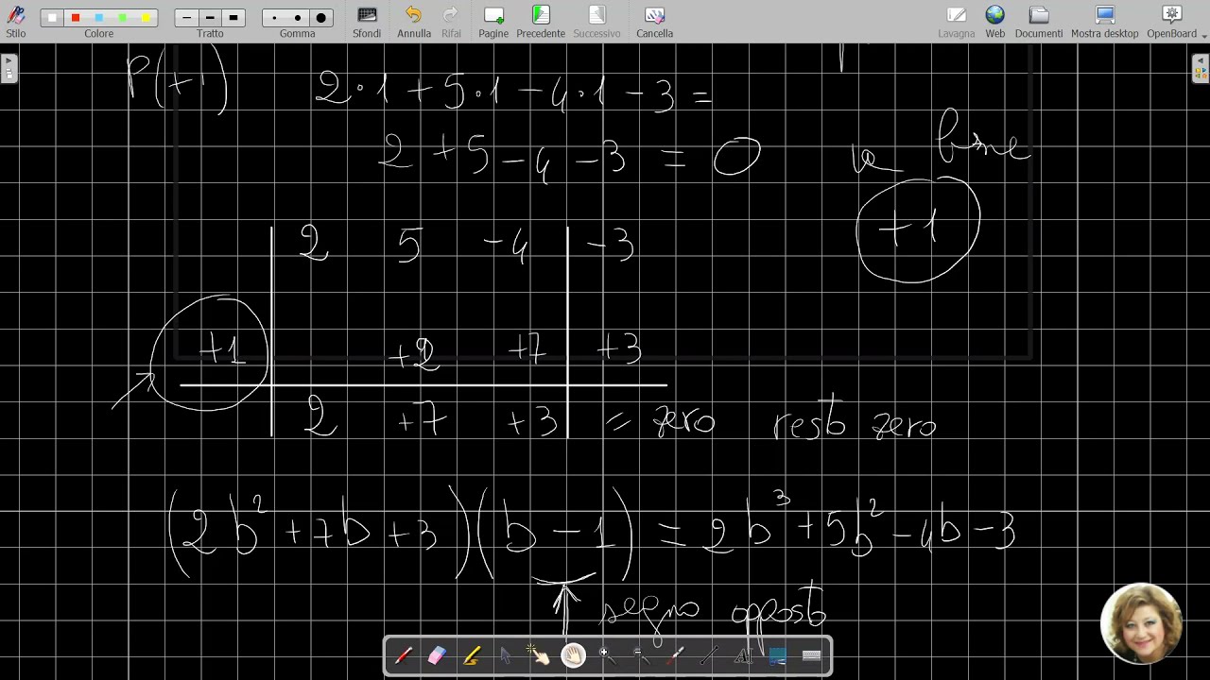1210x680 pixels.
Task: Undo with the Annulla button
Action: point(414,21)
